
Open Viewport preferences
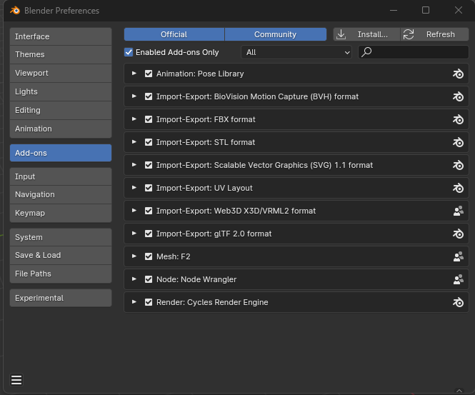[x=61, y=73]
